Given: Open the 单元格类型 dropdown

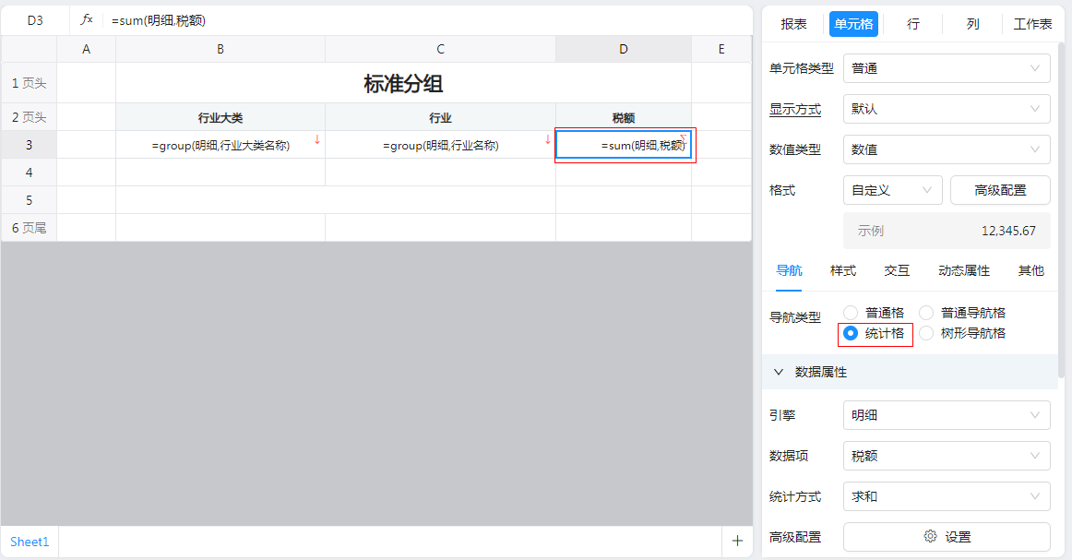Looking at the screenshot, I should [x=947, y=68].
